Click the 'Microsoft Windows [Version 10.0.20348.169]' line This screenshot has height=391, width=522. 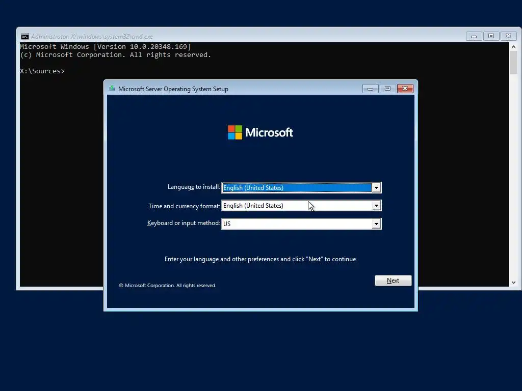106,46
